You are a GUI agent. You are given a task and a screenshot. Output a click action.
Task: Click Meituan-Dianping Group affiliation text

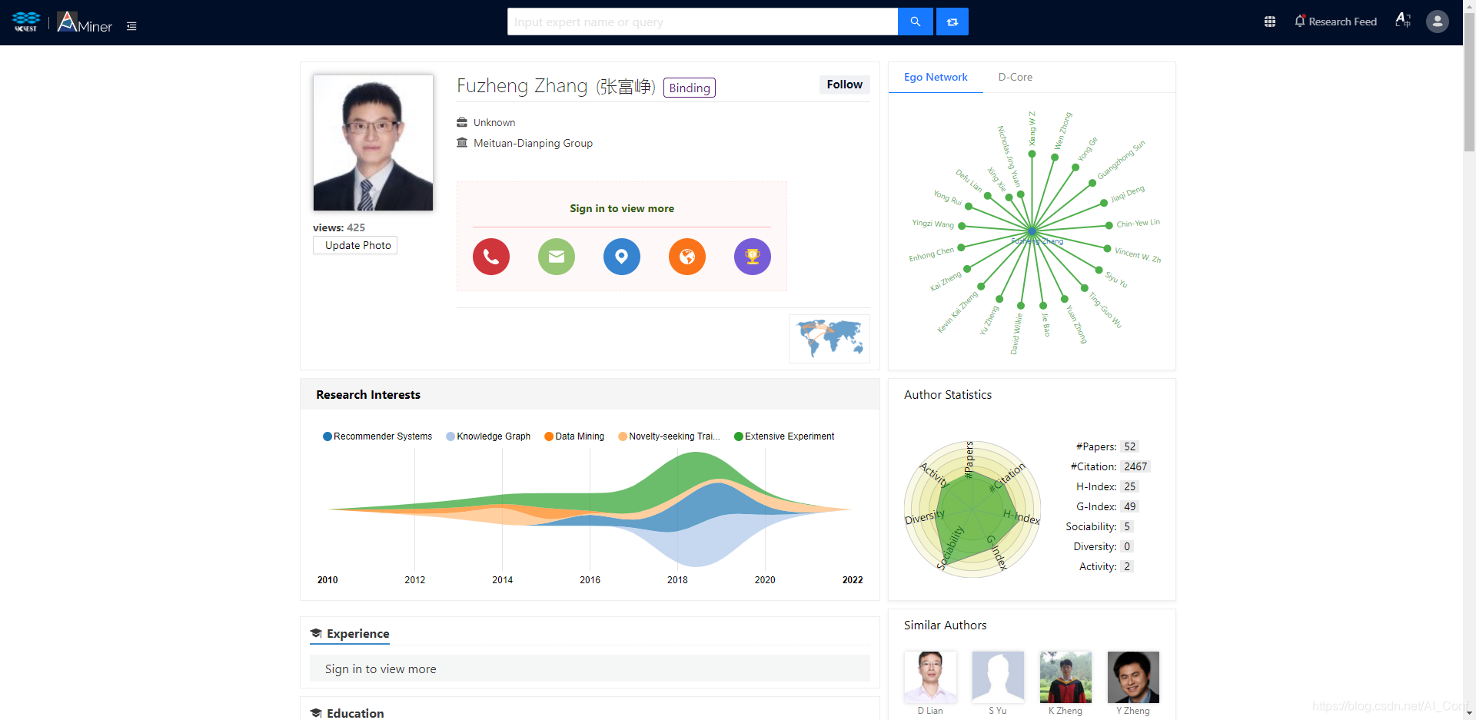[533, 143]
